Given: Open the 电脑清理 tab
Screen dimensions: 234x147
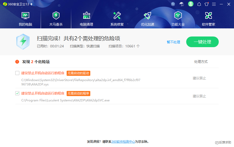Looking at the screenshot, I should pyautogui.click(x=86, y=19).
